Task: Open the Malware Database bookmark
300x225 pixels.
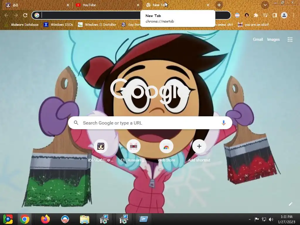Action: [x=22, y=25]
